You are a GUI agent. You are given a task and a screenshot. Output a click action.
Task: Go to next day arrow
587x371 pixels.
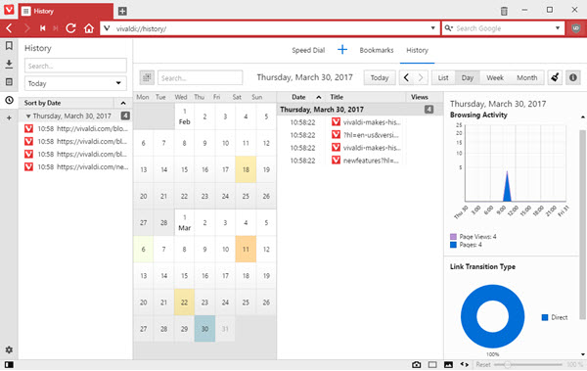click(x=421, y=77)
